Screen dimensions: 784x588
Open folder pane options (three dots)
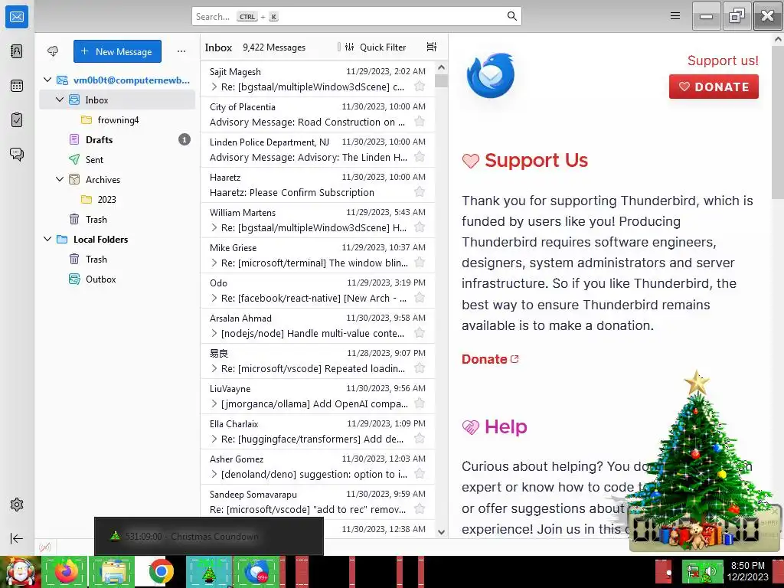[x=181, y=51]
